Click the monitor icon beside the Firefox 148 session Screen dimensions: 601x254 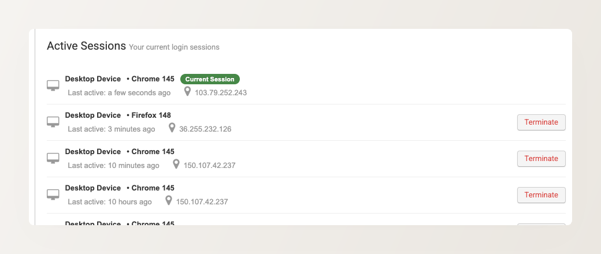coord(53,122)
